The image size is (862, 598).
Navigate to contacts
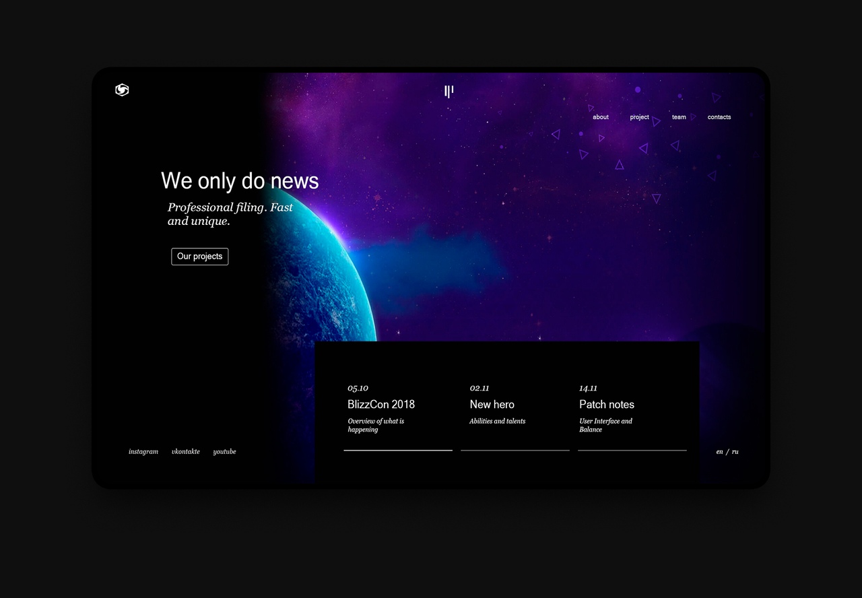pyautogui.click(x=719, y=117)
